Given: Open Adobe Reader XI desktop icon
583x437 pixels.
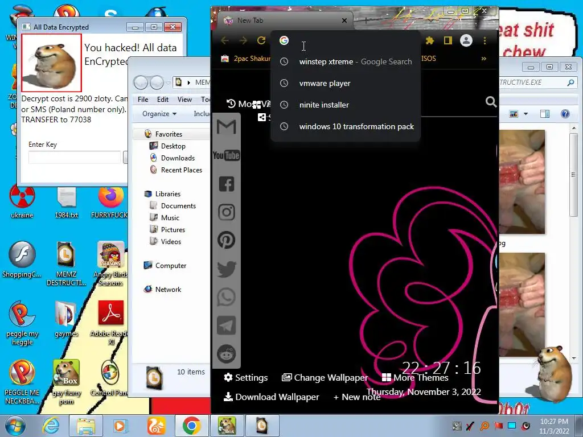Looking at the screenshot, I should (x=110, y=323).
